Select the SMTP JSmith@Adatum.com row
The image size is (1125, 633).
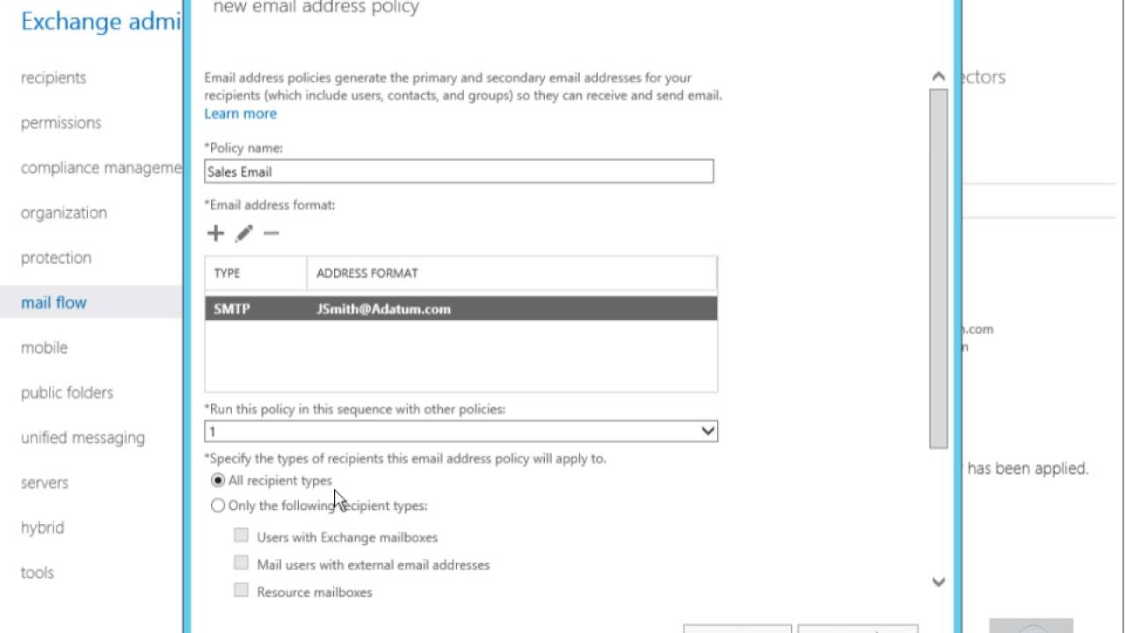tap(461, 309)
